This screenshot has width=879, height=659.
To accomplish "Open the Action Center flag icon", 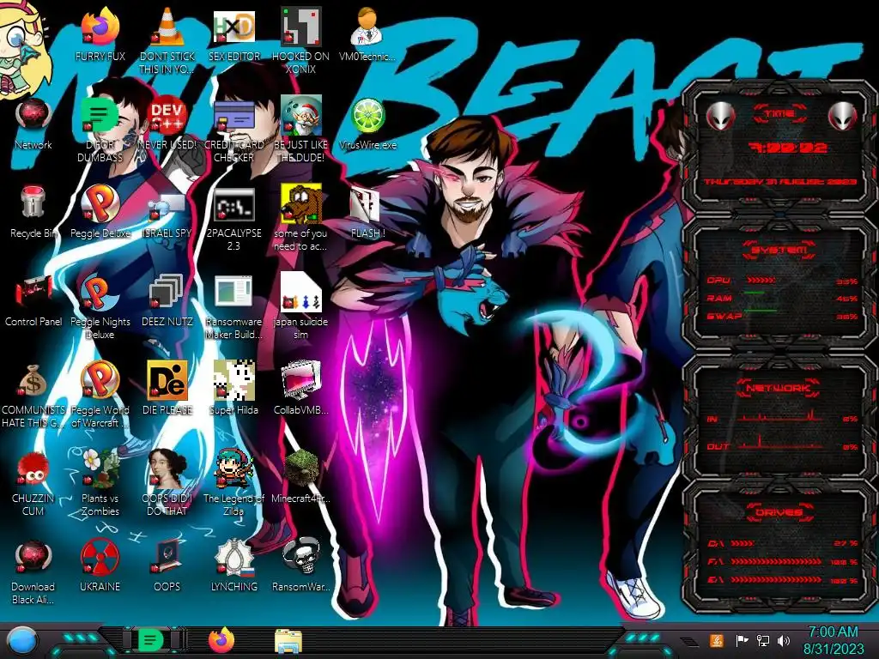I will 743,640.
